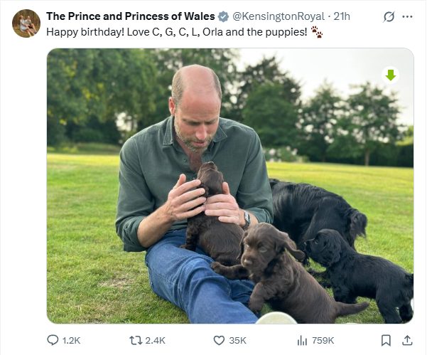Click The Prince and Princess of Wales name
This screenshot has height=355, width=427.
tap(131, 16)
